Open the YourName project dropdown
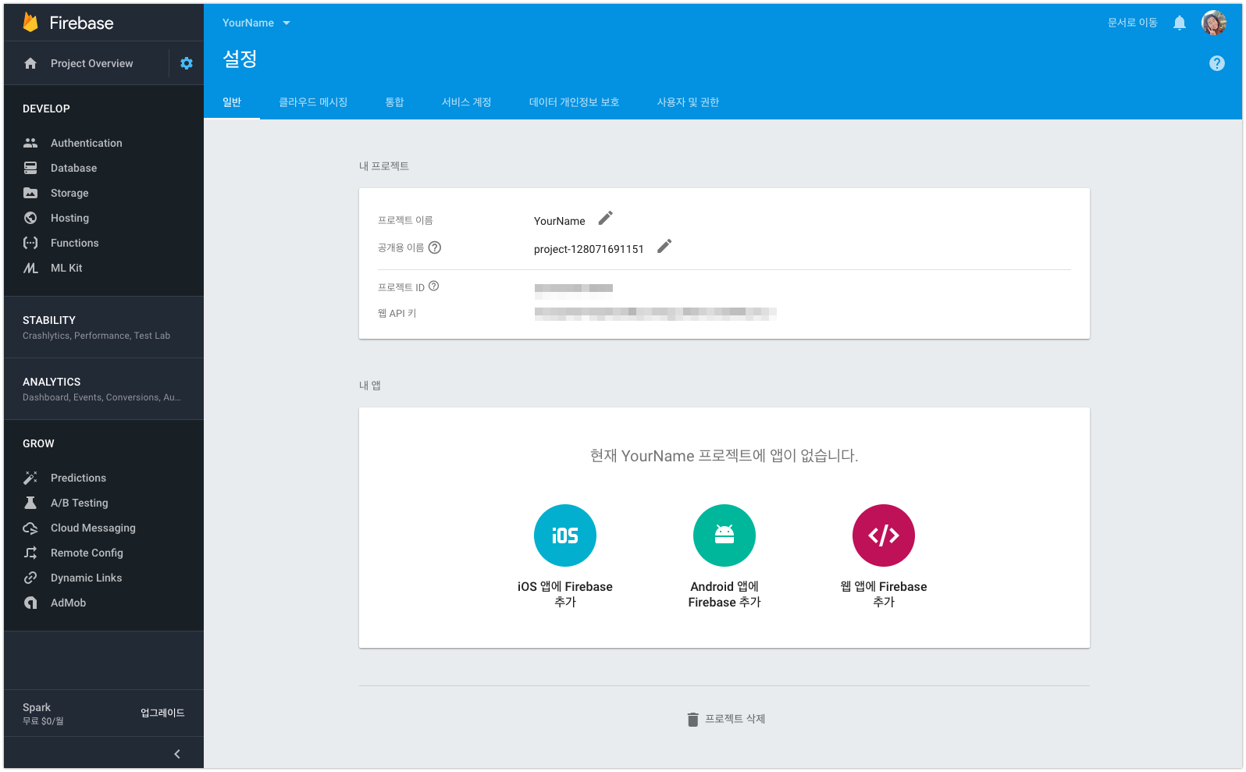Viewport: 1246px width, 772px height. (256, 23)
